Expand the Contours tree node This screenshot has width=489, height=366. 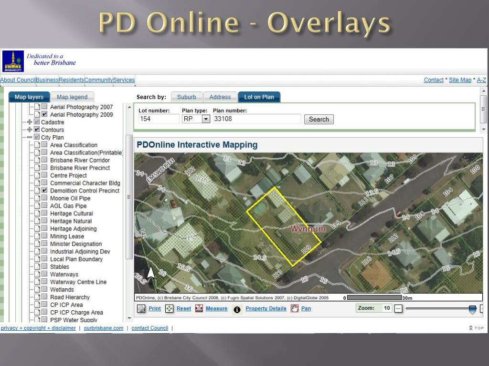coord(30,130)
